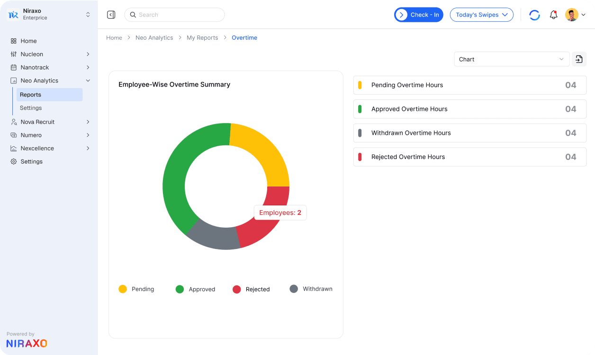Click the Niraxo Enterprise logo
Viewport: 595px width, 355px height.
pyautogui.click(x=13, y=14)
